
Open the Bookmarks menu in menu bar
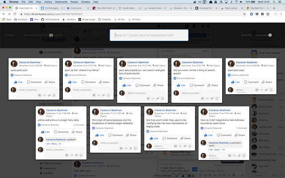[61, 2]
